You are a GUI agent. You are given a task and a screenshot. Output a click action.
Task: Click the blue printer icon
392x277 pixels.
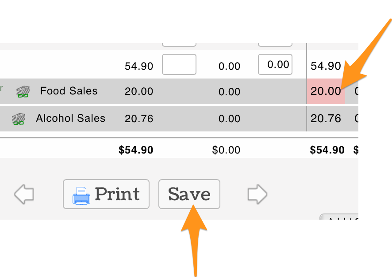81,195
